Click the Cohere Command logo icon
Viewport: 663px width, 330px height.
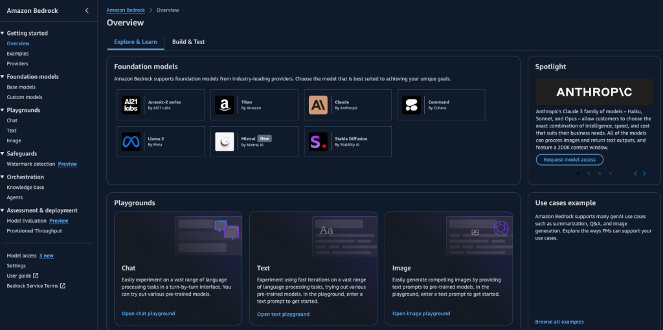tap(411, 105)
